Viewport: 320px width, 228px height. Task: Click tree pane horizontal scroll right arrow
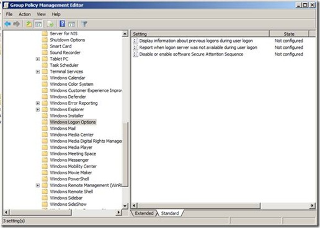tap(118, 212)
